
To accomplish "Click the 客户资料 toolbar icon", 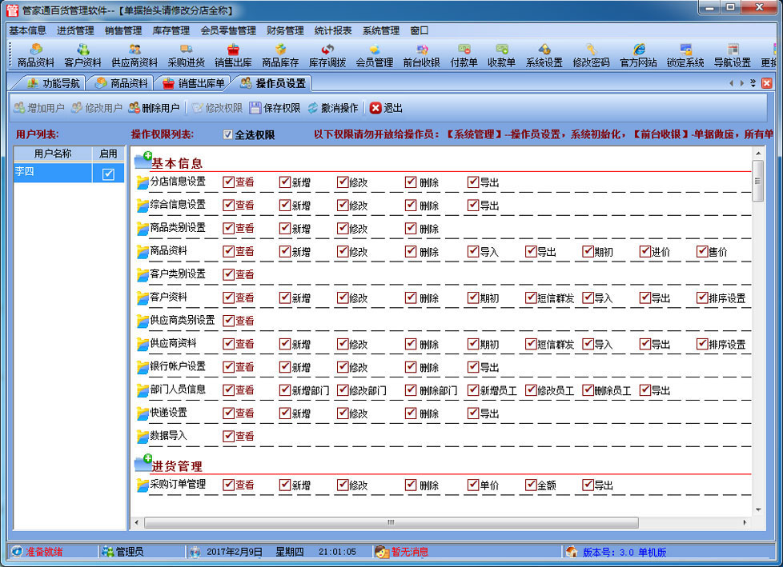I will [82, 55].
